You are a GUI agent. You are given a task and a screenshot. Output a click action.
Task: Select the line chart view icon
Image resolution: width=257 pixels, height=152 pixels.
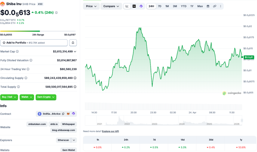tap(127, 6)
